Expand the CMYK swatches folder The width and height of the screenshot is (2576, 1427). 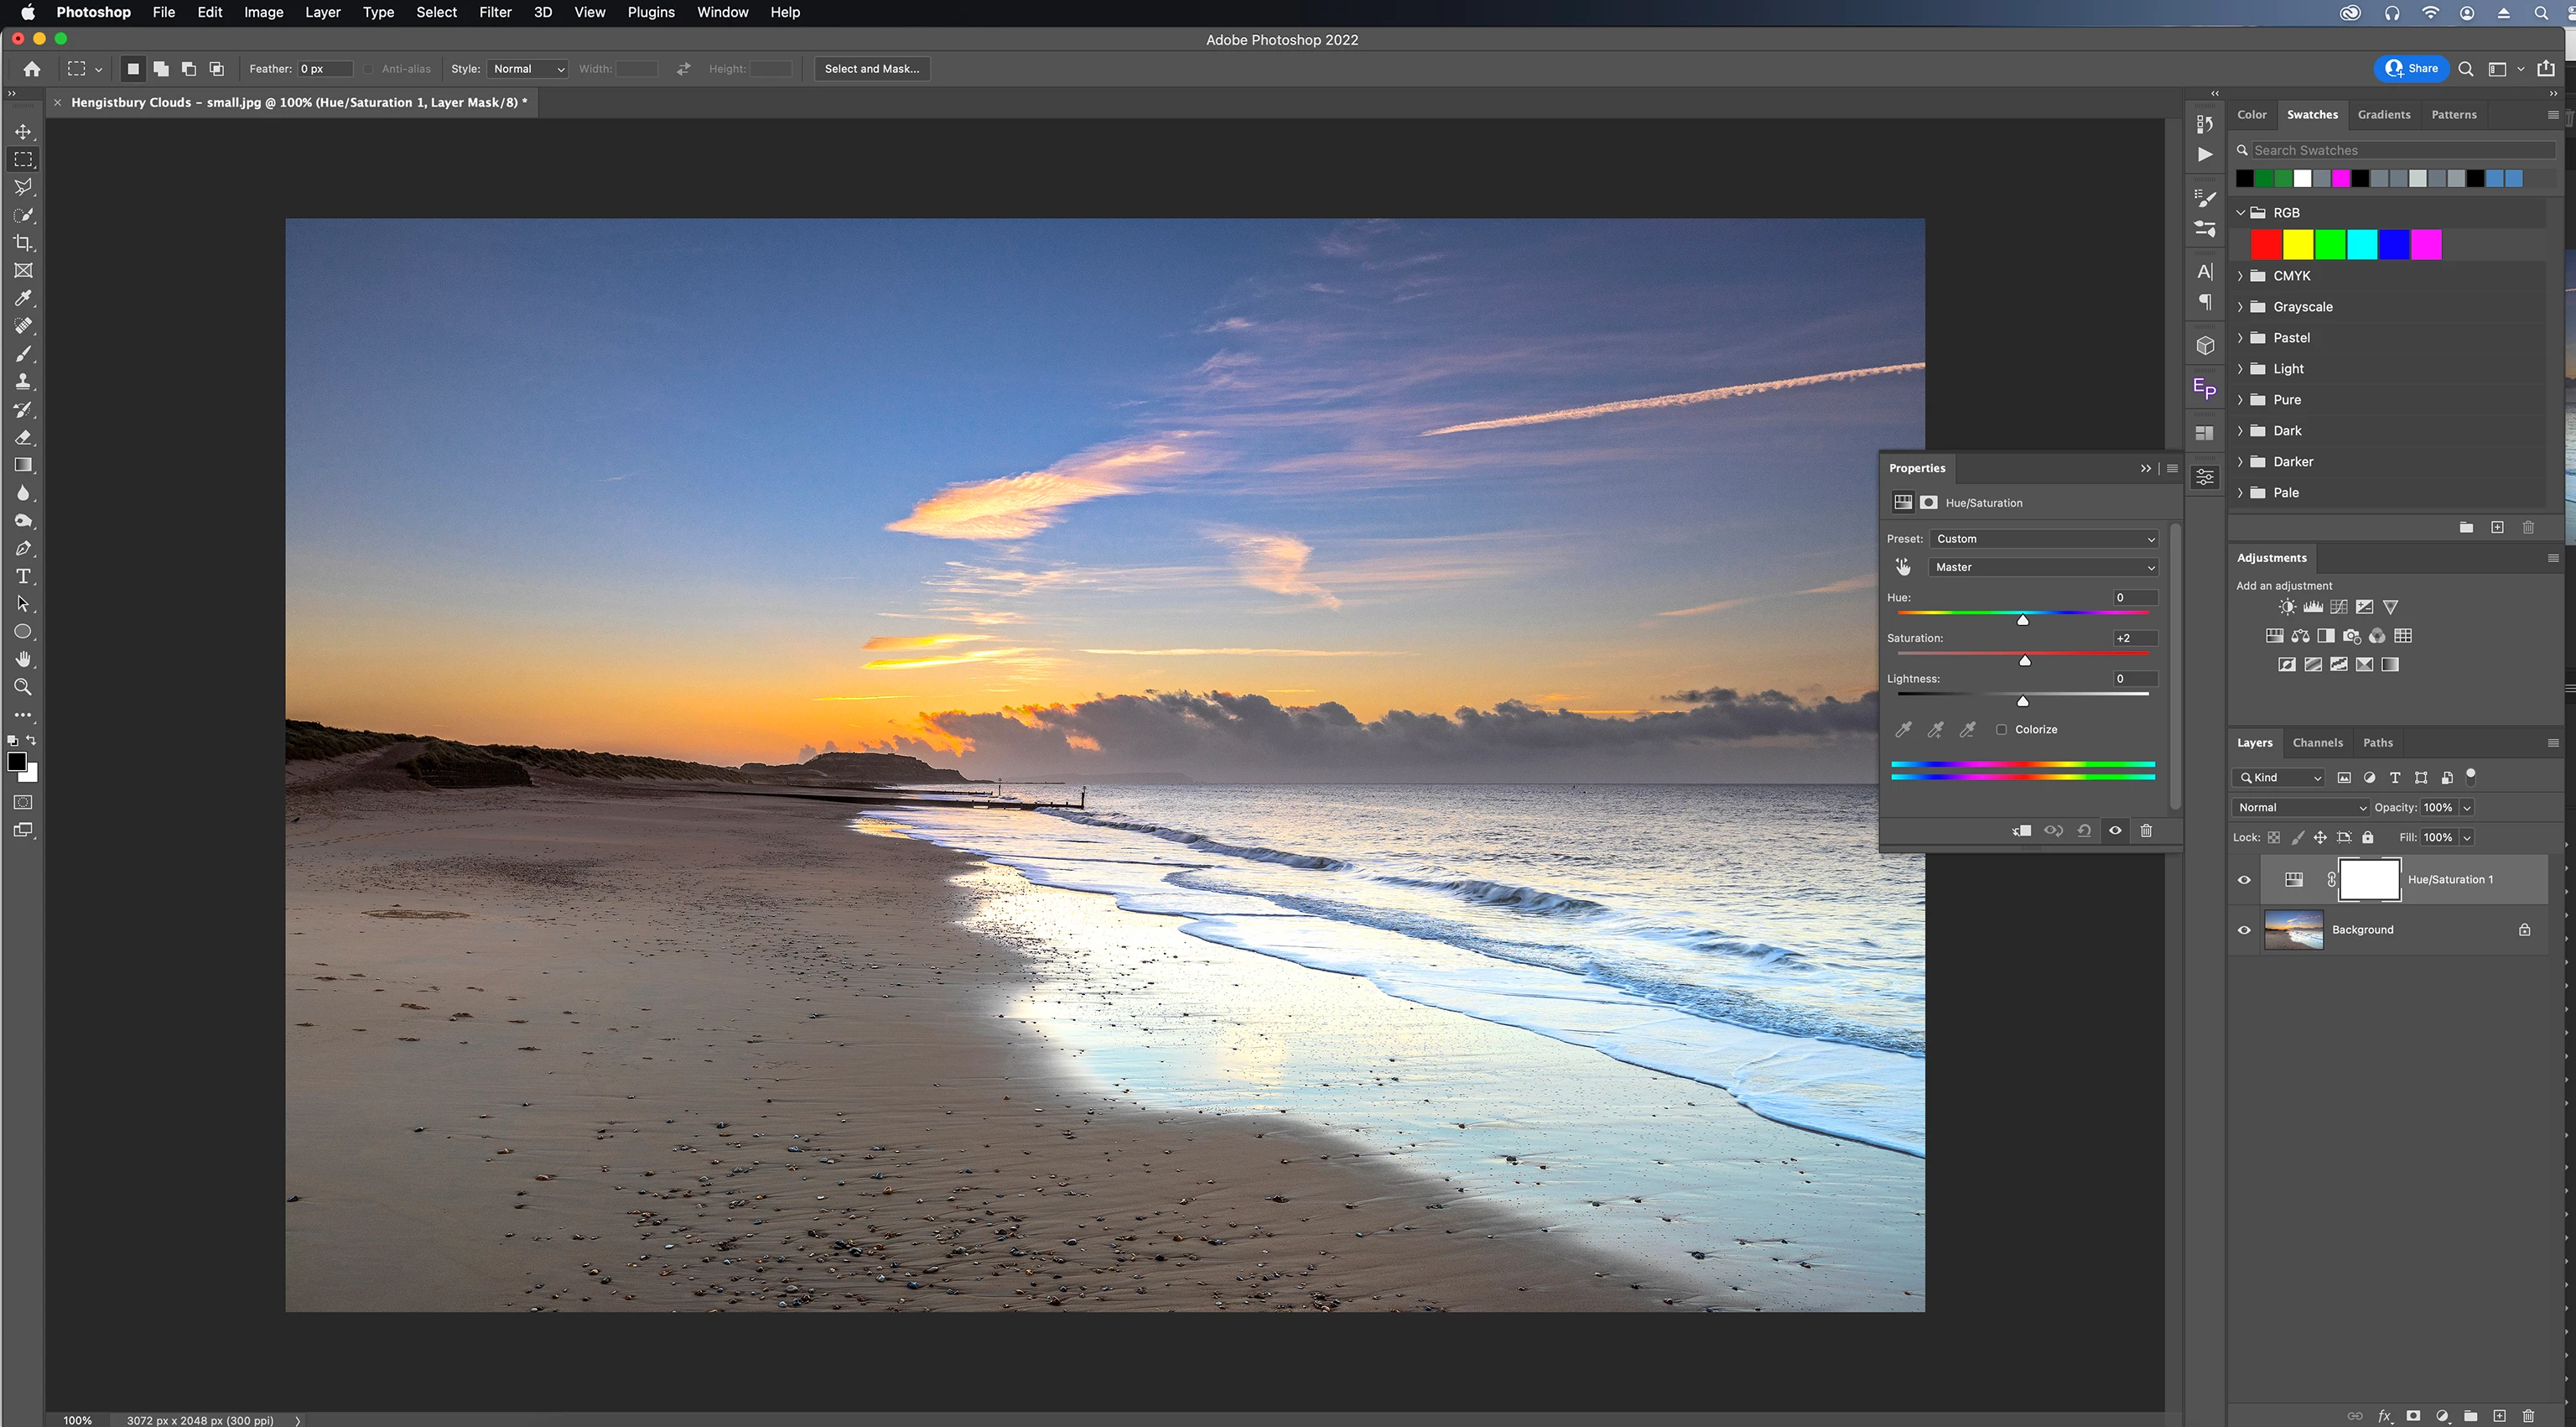click(x=2241, y=275)
